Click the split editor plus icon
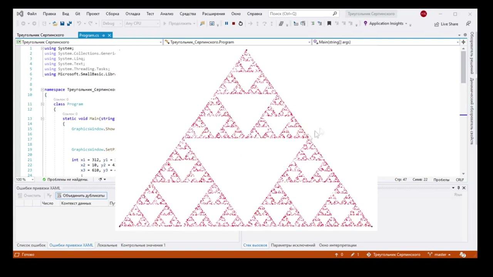 (x=463, y=42)
